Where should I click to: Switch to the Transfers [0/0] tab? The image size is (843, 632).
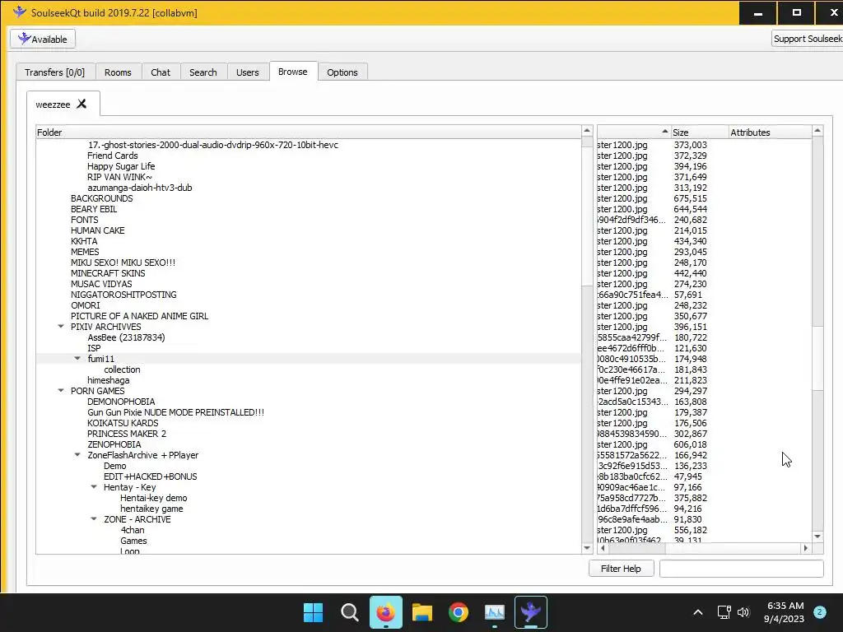click(55, 72)
